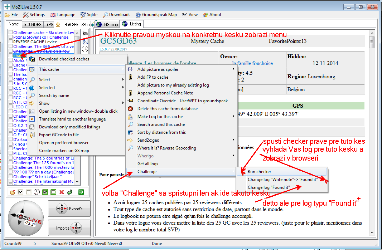382x250 pixels.
Task: Click the Import's button
Action: coord(69,228)
